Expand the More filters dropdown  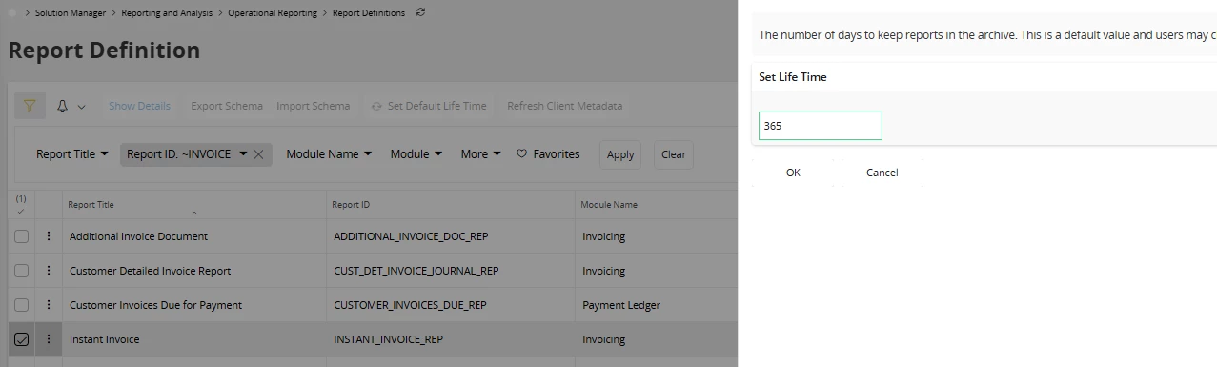480,153
